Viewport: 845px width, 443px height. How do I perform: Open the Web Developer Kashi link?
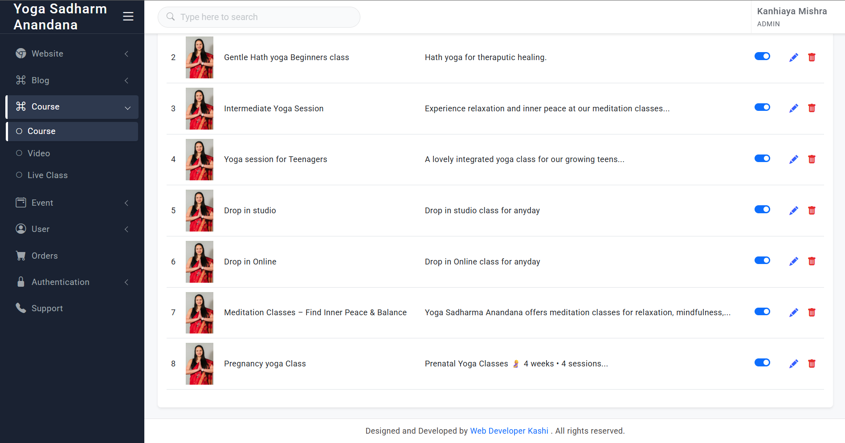(x=509, y=431)
